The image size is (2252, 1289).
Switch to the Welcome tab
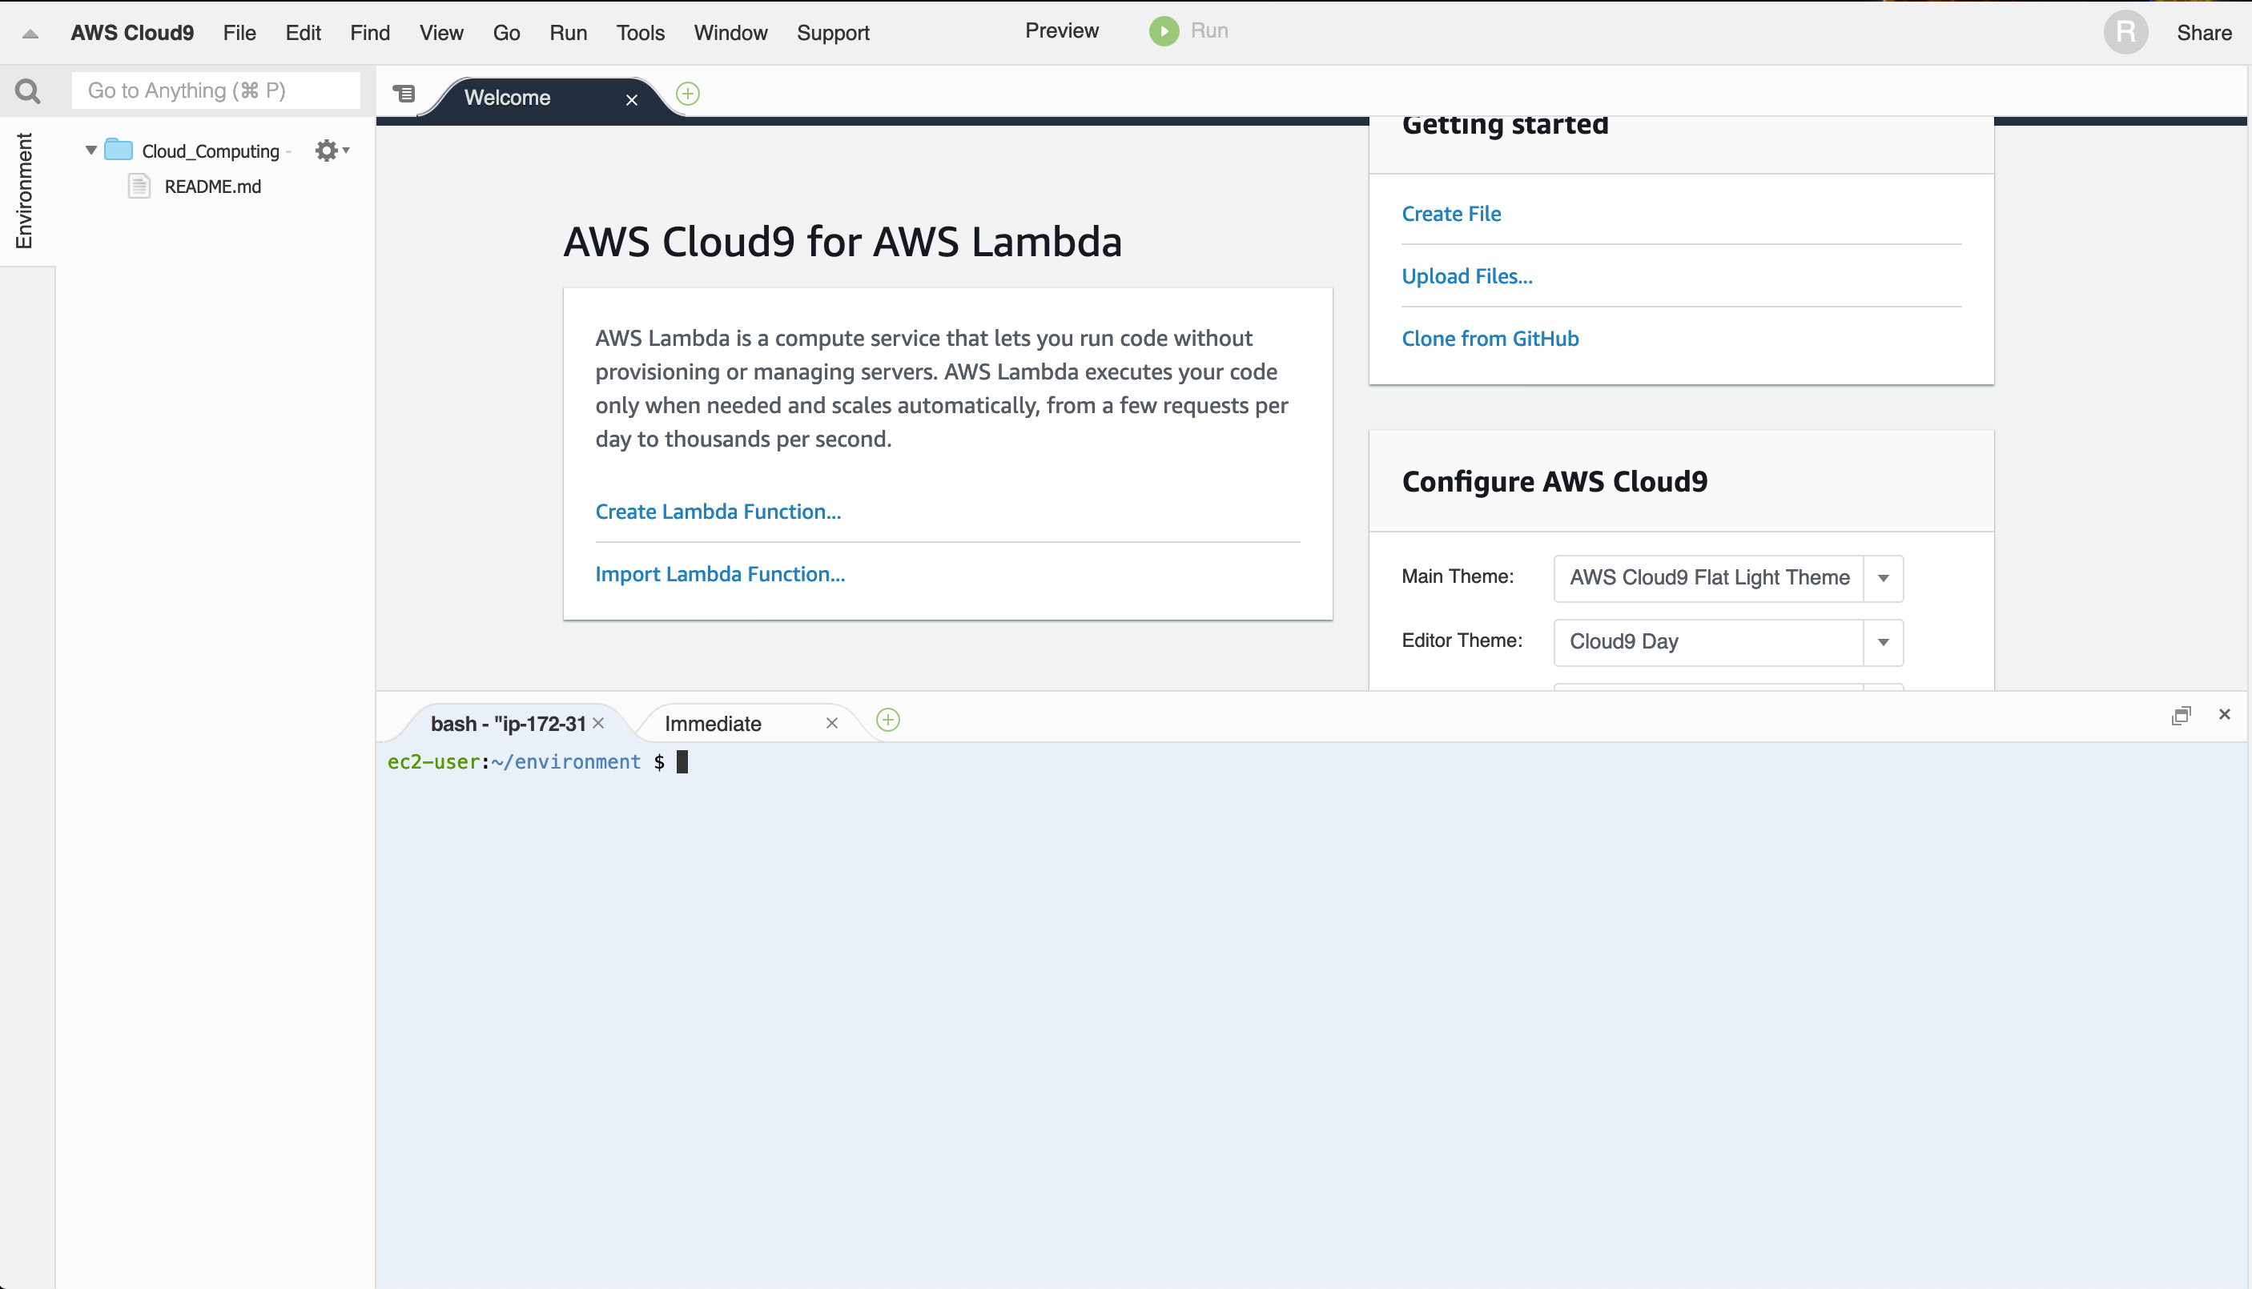(508, 98)
